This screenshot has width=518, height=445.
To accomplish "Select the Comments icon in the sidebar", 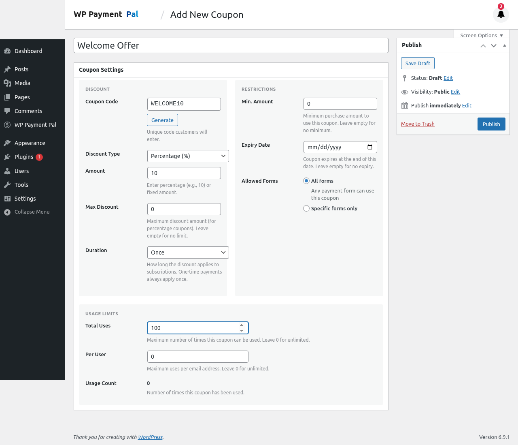I will pos(6,111).
